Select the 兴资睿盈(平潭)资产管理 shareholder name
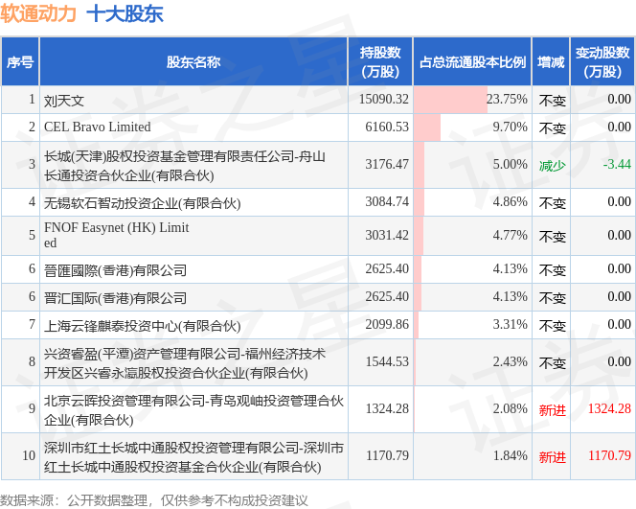The width and height of the screenshot is (636, 509). point(185,363)
